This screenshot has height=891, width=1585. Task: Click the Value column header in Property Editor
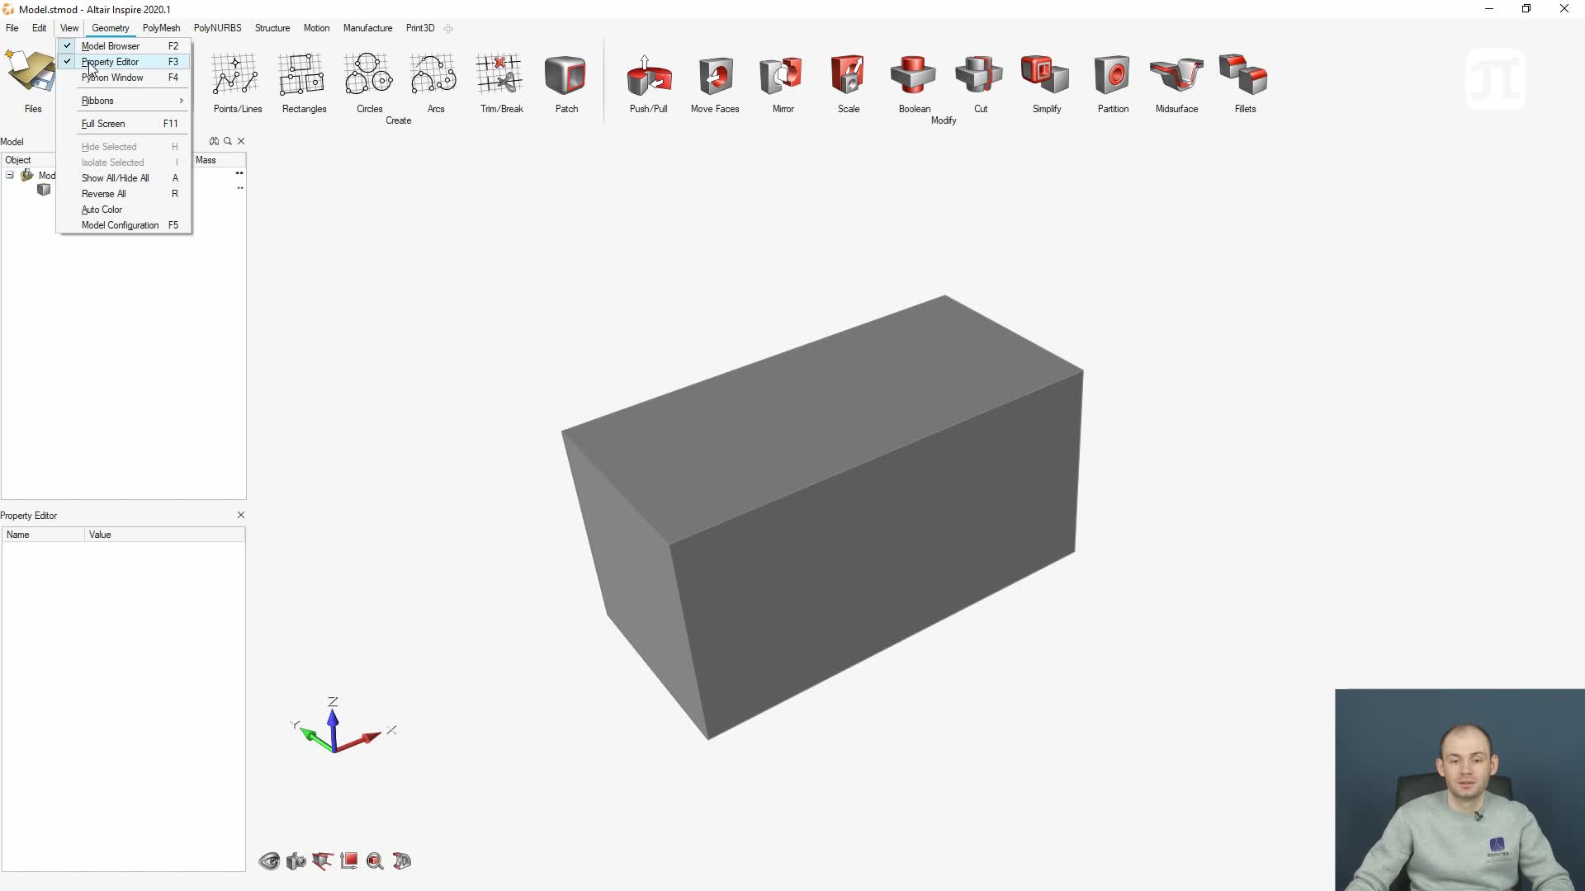(165, 535)
